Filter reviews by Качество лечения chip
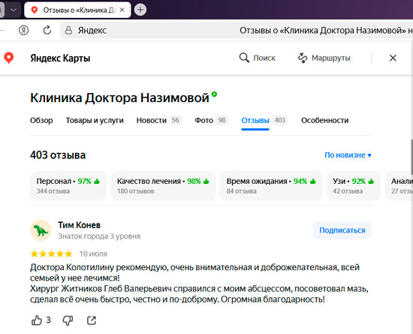 point(163,186)
